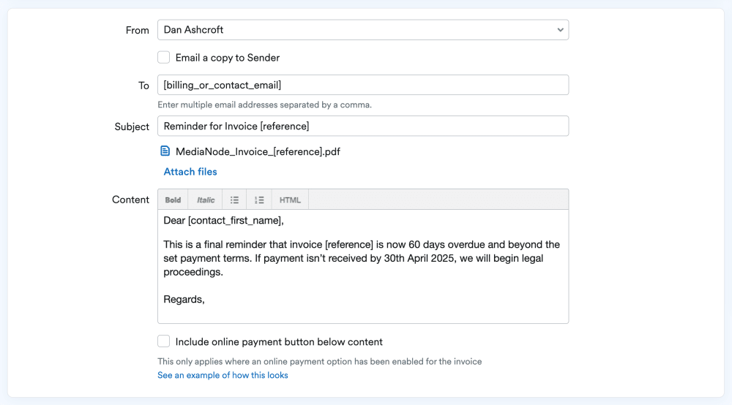
Task: Click the Regards closing line in content
Action: click(184, 299)
